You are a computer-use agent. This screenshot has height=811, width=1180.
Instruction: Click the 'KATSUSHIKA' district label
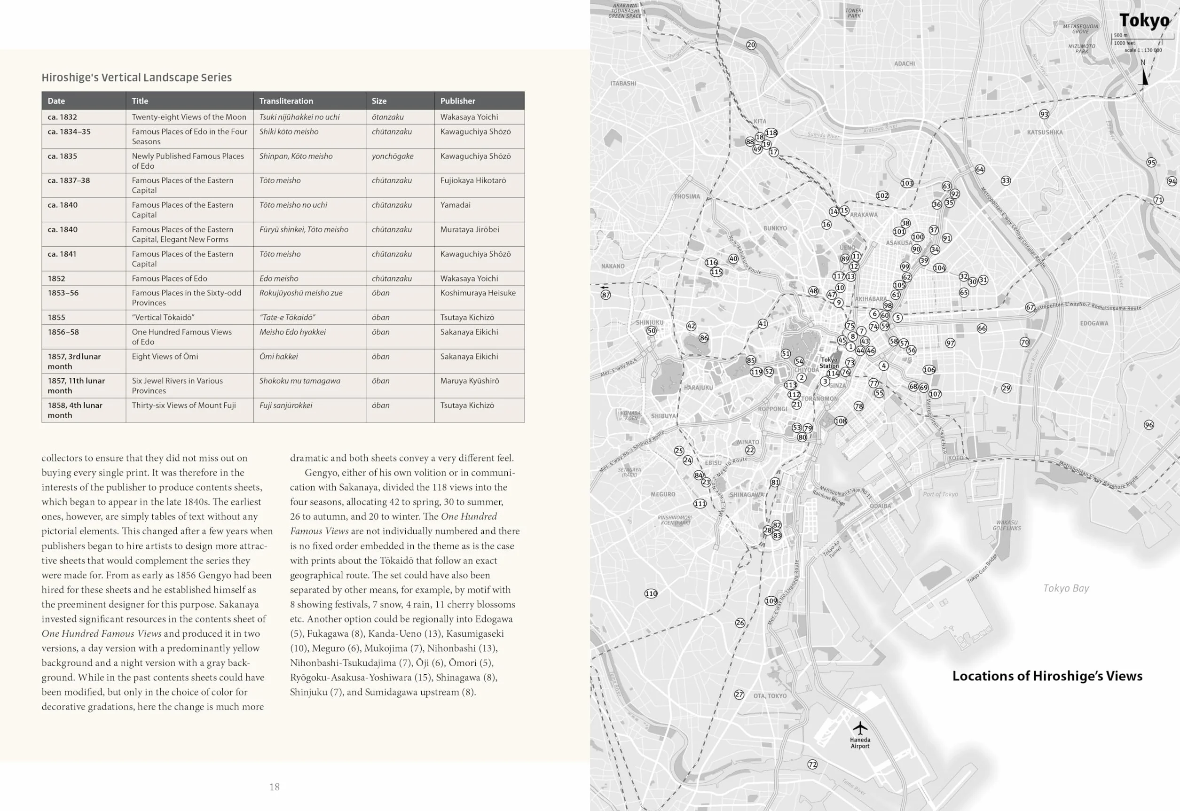coord(1045,132)
